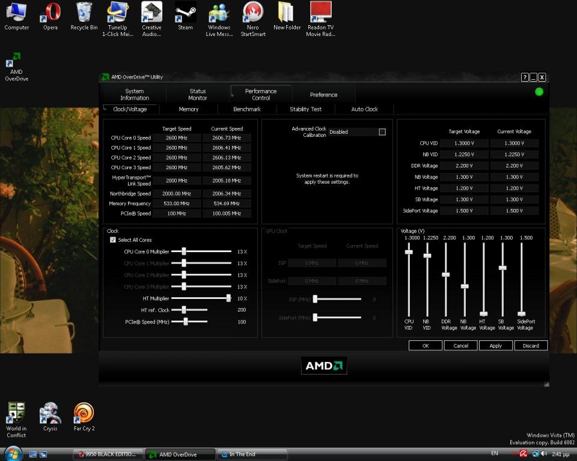Click the Switch between windows quick launch icon

pos(43,454)
